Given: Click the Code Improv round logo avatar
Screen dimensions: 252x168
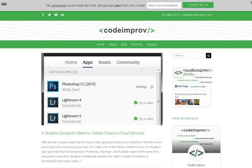Looking at the screenshot, I should pos(196,153).
